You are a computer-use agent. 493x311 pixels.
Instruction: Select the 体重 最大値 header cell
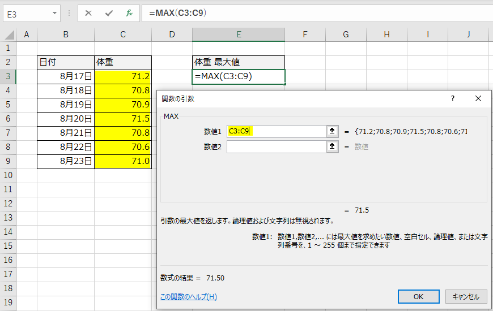point(238,62)
